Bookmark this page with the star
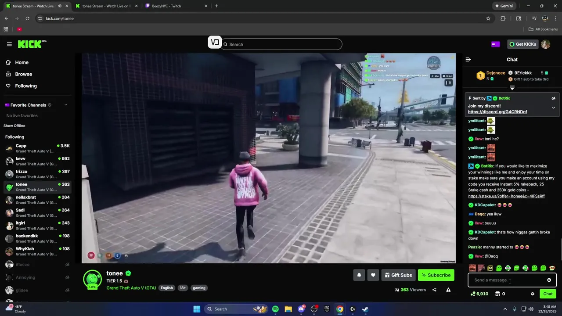 coord(488,18)
